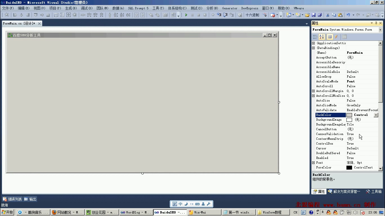Open the 生成(B) menu
This screenshot has height=216, width=385.
coord(71,8)
